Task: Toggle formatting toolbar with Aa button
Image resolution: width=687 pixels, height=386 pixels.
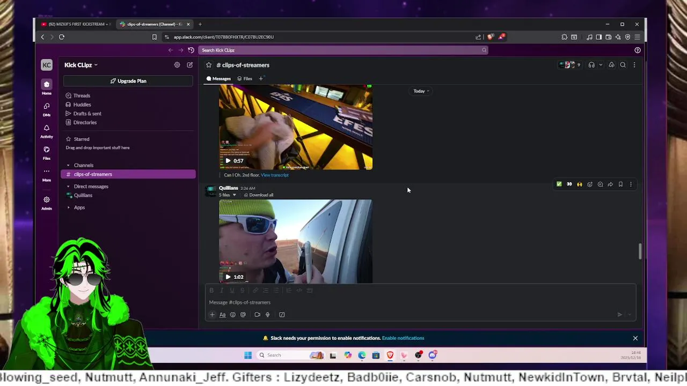Action: [222, 315]
